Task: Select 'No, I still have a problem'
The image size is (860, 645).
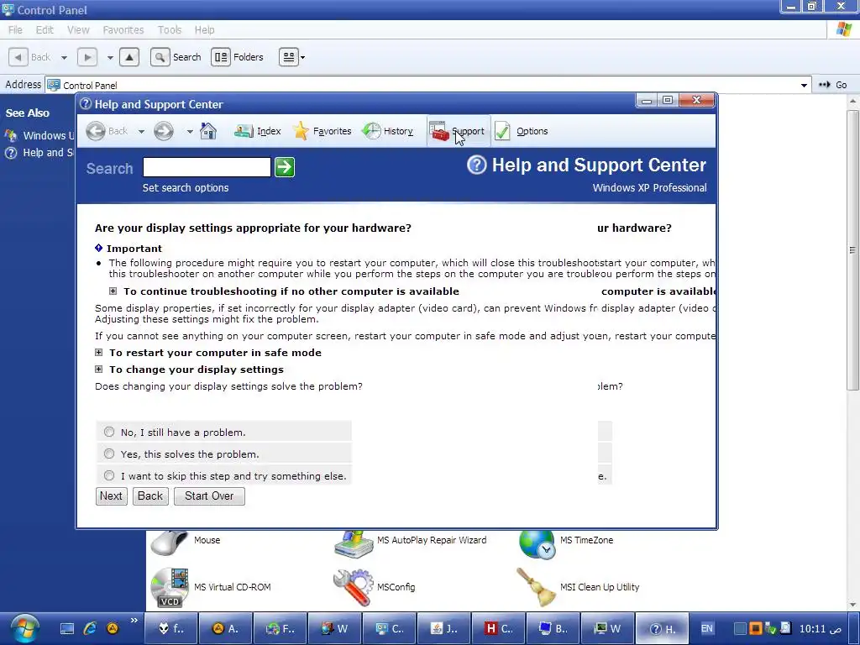Action: pyautogui.click(x=109, y=433)
